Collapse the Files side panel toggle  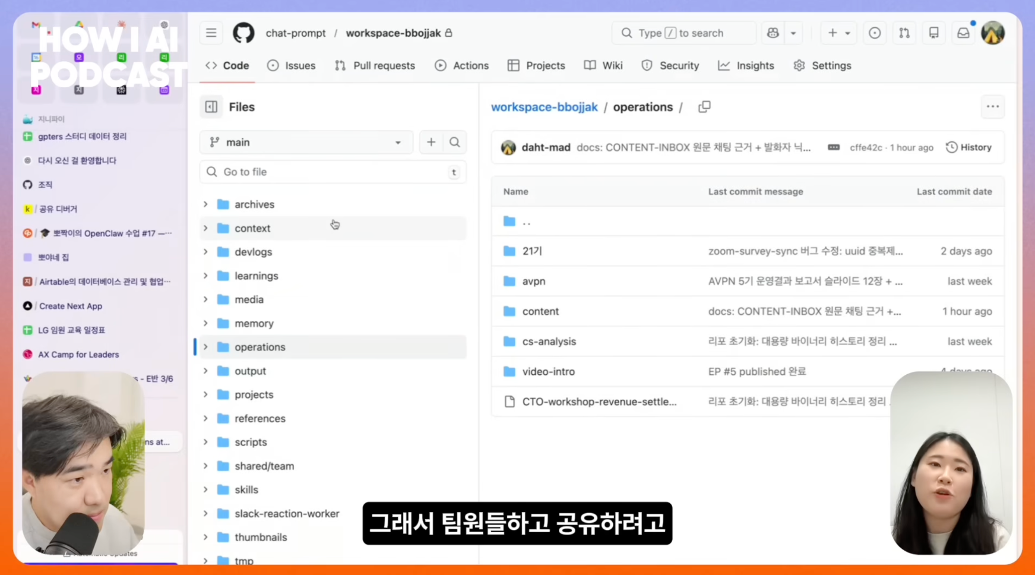click(x=211, y=106)
